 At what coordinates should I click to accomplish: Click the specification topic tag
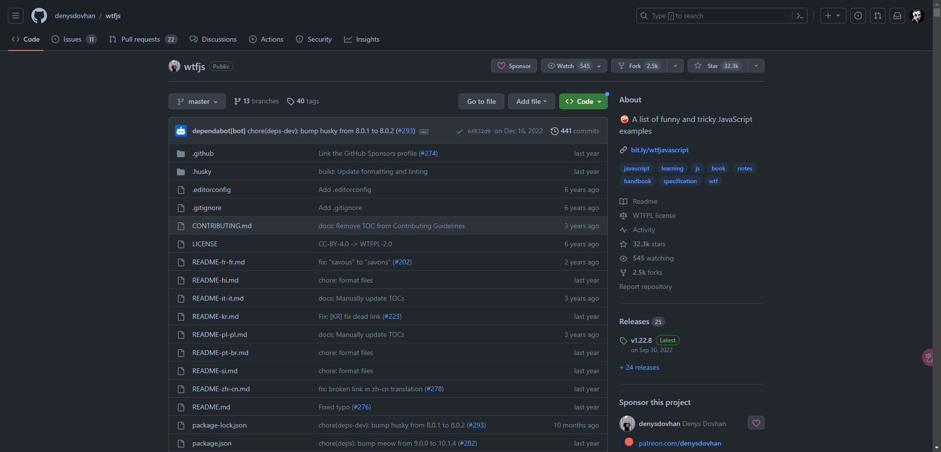(680, 181)
